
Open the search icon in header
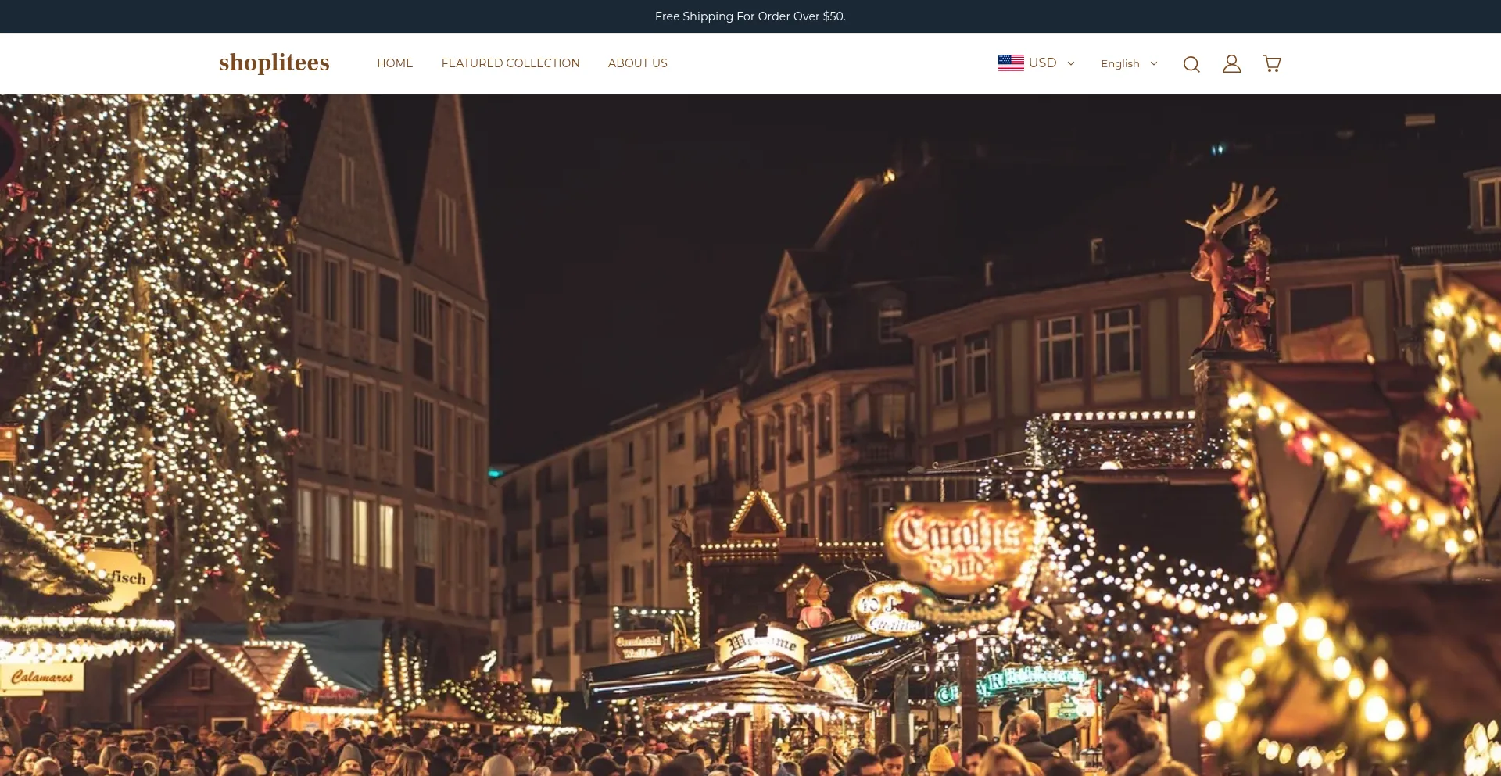click(x=1191, y=64)
